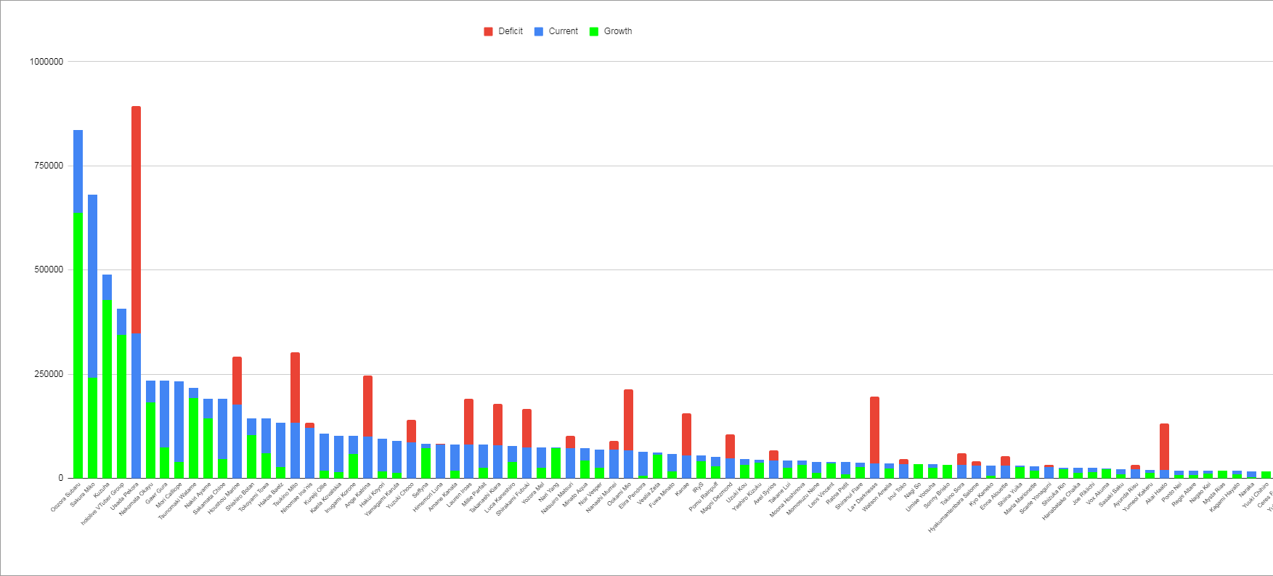Click the red Deficit segment of Kanae's bar
Screen dimensions: 1273x576
click(x=686, y=434)
